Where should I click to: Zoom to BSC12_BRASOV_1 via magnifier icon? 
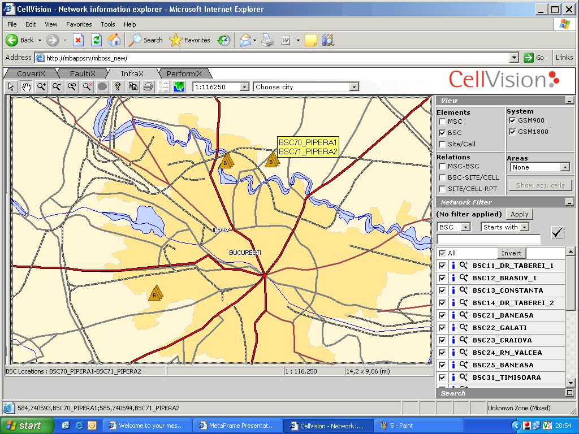(464, 277)
